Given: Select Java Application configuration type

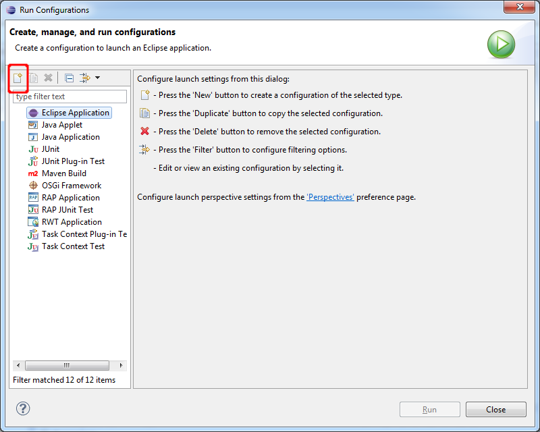Looking at the screenshot, I should click(70, 137).
